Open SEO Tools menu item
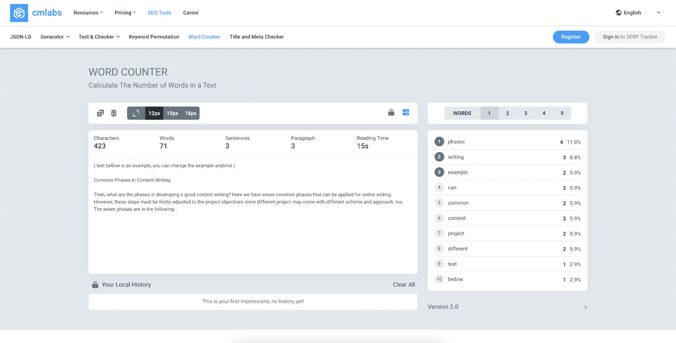Viewport: 676px width, 343px height. pos(159,13)
